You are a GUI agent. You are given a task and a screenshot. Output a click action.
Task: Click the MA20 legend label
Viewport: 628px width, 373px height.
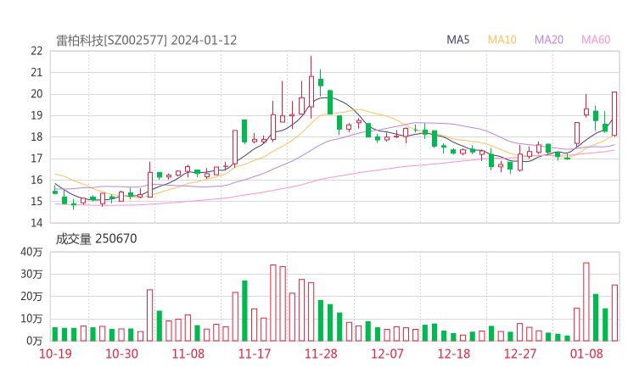[x=549, y=40]
